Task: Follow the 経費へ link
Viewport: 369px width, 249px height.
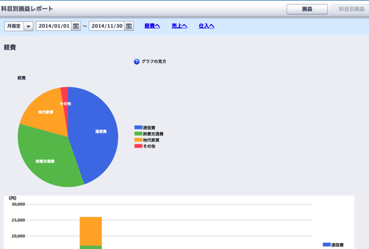Action: click(152, 26)
